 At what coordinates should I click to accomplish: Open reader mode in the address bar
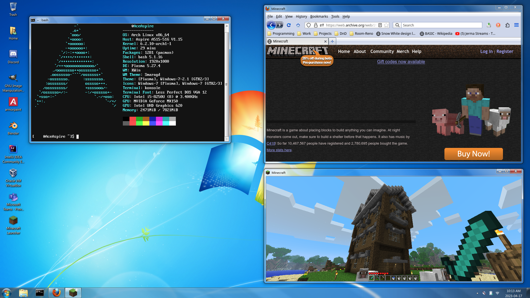[380, 25]
